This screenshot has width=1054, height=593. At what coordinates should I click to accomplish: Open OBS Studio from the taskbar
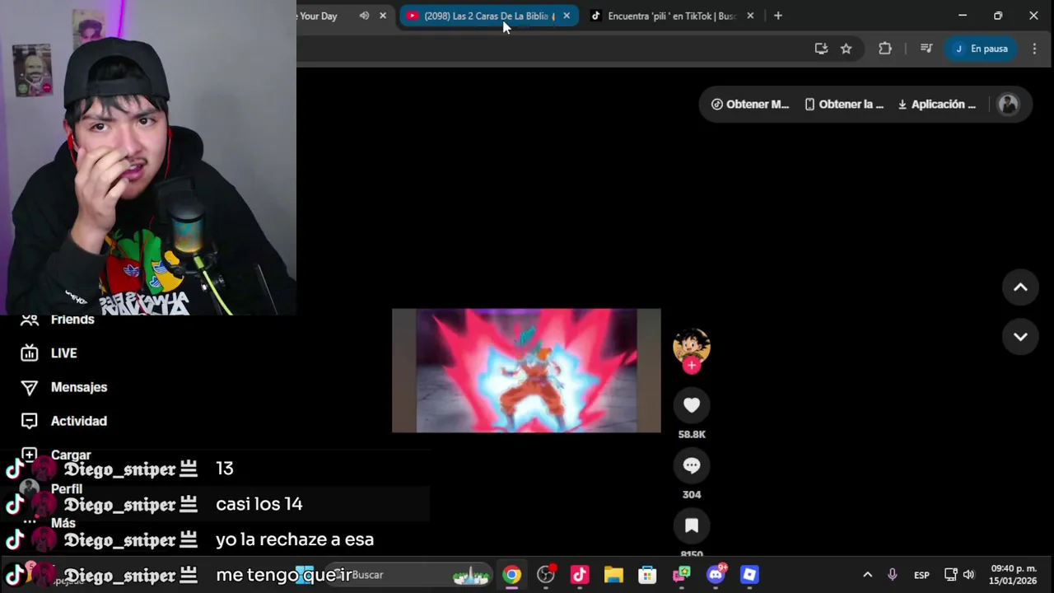546,575
